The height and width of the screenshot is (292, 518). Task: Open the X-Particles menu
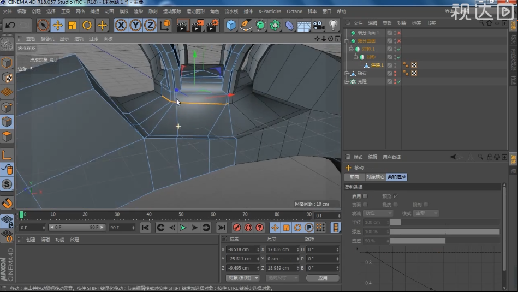tap(270, 11)
